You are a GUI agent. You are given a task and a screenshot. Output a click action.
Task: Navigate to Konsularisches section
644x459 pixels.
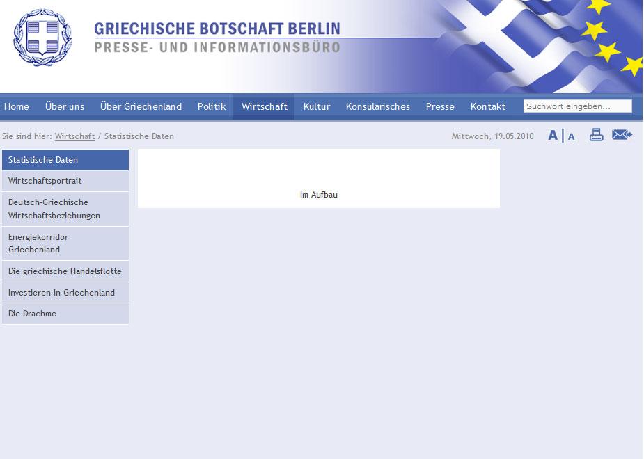(378, 106)
